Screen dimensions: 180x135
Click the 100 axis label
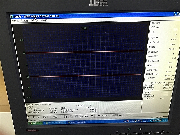coord(21,40)
